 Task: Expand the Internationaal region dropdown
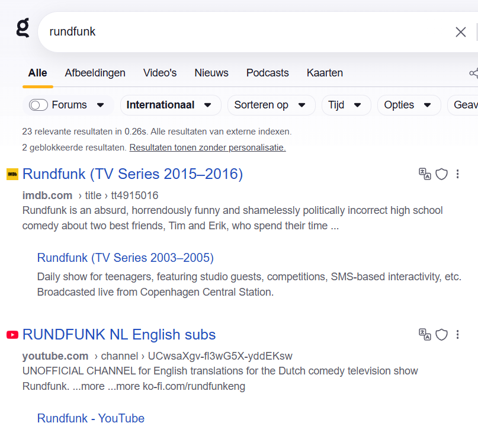tap(170, 105)
